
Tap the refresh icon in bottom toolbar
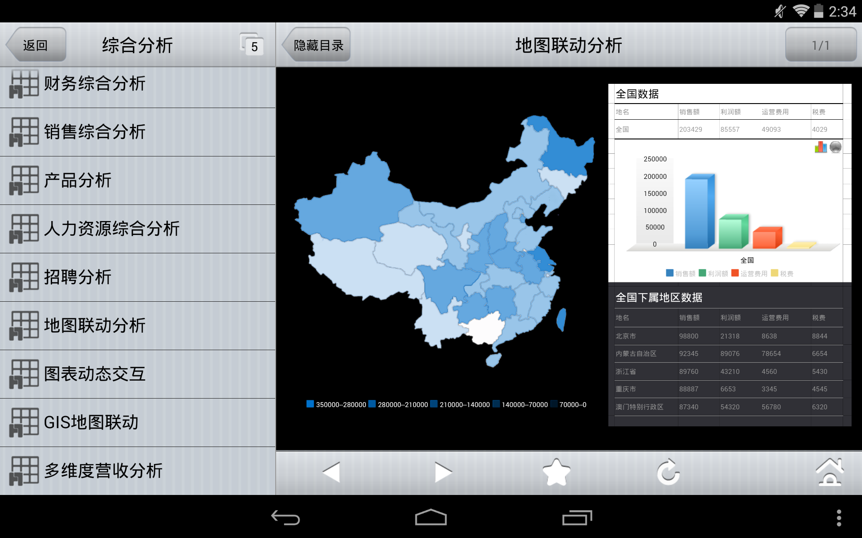click(x=668, y=472)
